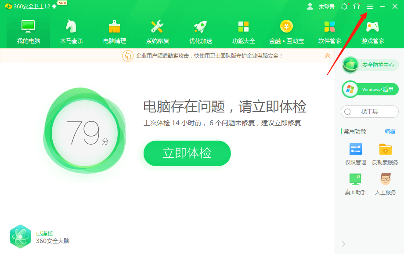
Task: Collapse the orange notice banner
Action: tap(327, 56)
